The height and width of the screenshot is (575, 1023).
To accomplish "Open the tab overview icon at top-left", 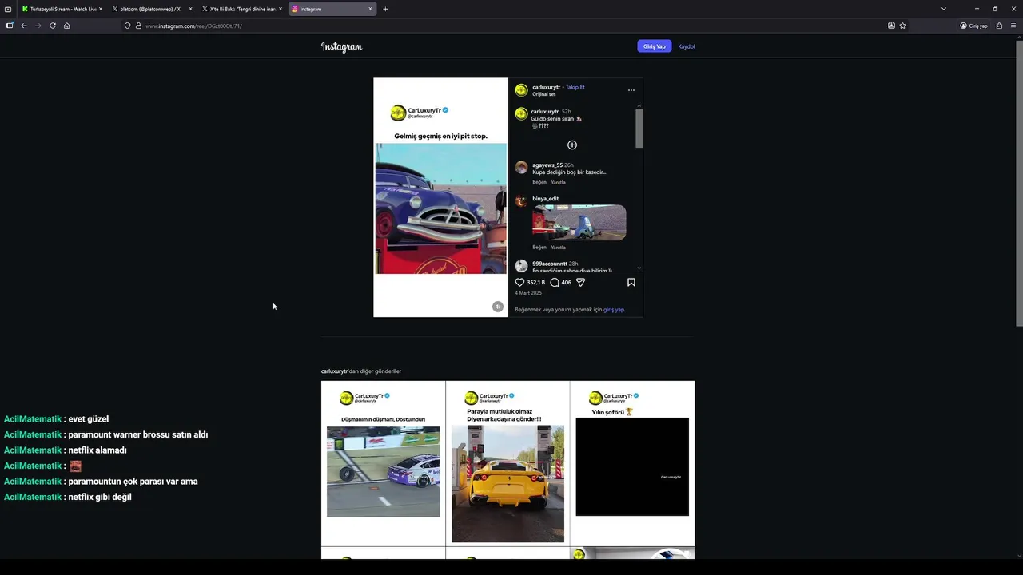I will [8, 9].
